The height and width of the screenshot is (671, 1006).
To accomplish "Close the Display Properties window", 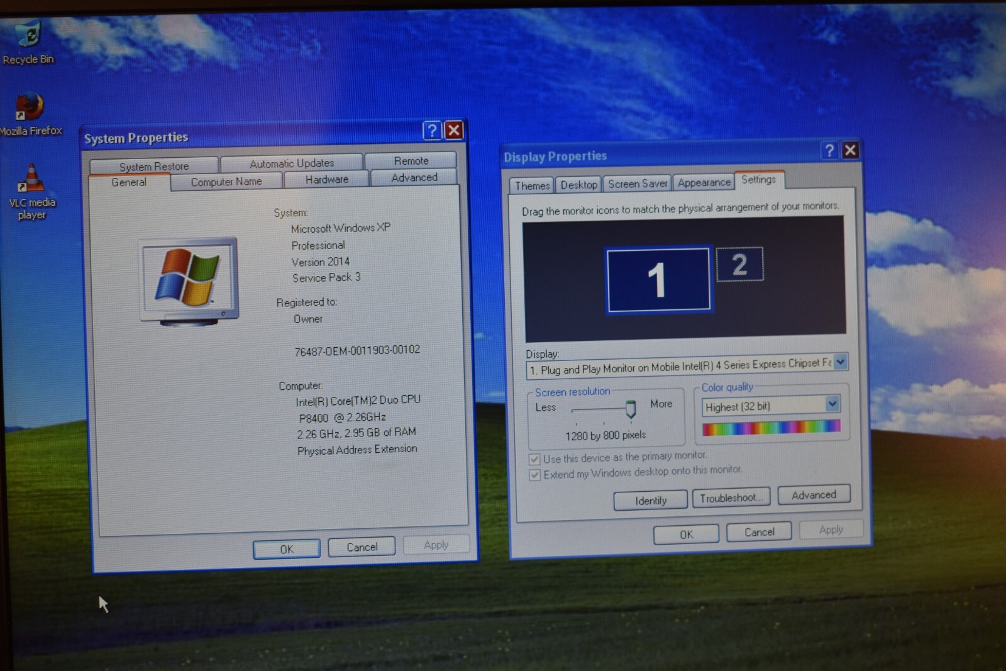I will point(851,150).
